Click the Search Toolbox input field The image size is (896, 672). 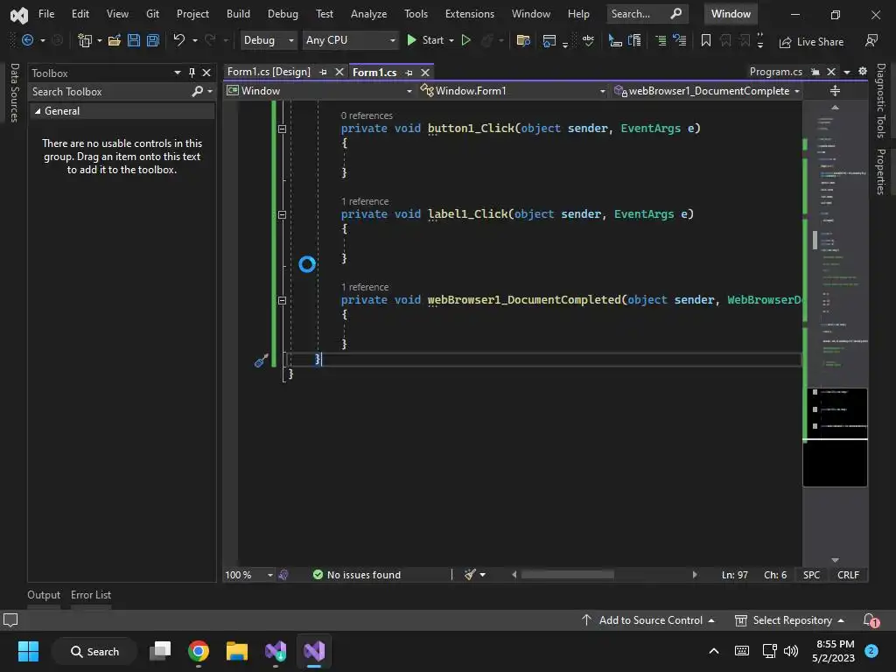[x=111, y=91]
